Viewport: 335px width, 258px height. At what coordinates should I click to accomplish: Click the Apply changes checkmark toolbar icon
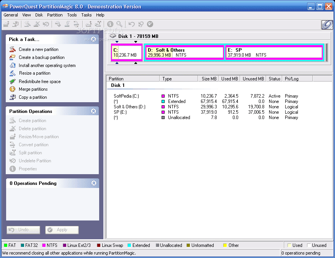tap(150, 24)
